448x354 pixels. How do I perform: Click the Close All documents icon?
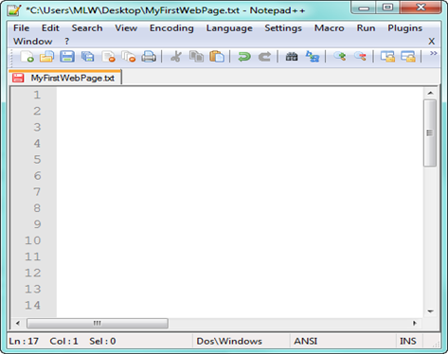(129, 57)
